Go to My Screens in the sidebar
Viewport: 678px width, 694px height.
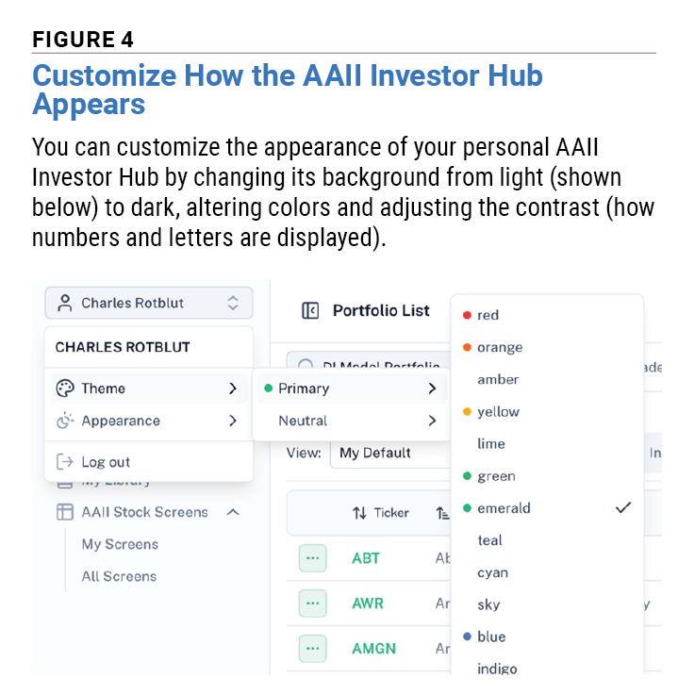pyautogui.click(x=120, y=544)
